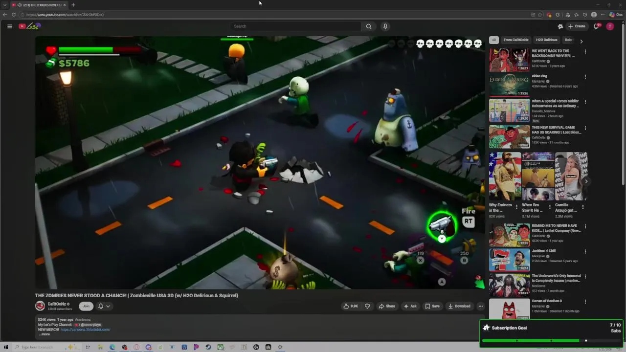The width and height of the screenshot is (626, 352).
Task: Open the 'REMIND ME TO NEVER HAVE KIDS' video
Action: (x=509, y=235)
